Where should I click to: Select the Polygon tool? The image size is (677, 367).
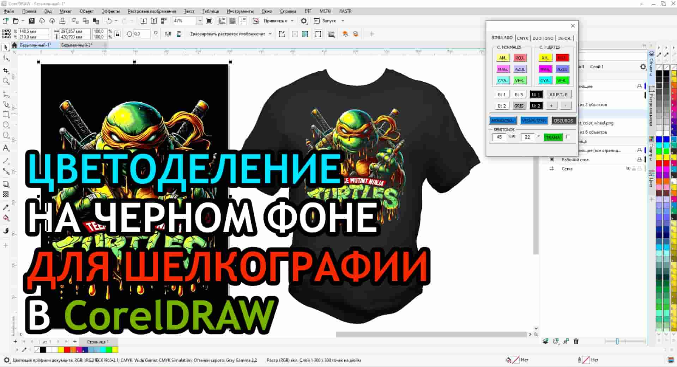[6, 135]
